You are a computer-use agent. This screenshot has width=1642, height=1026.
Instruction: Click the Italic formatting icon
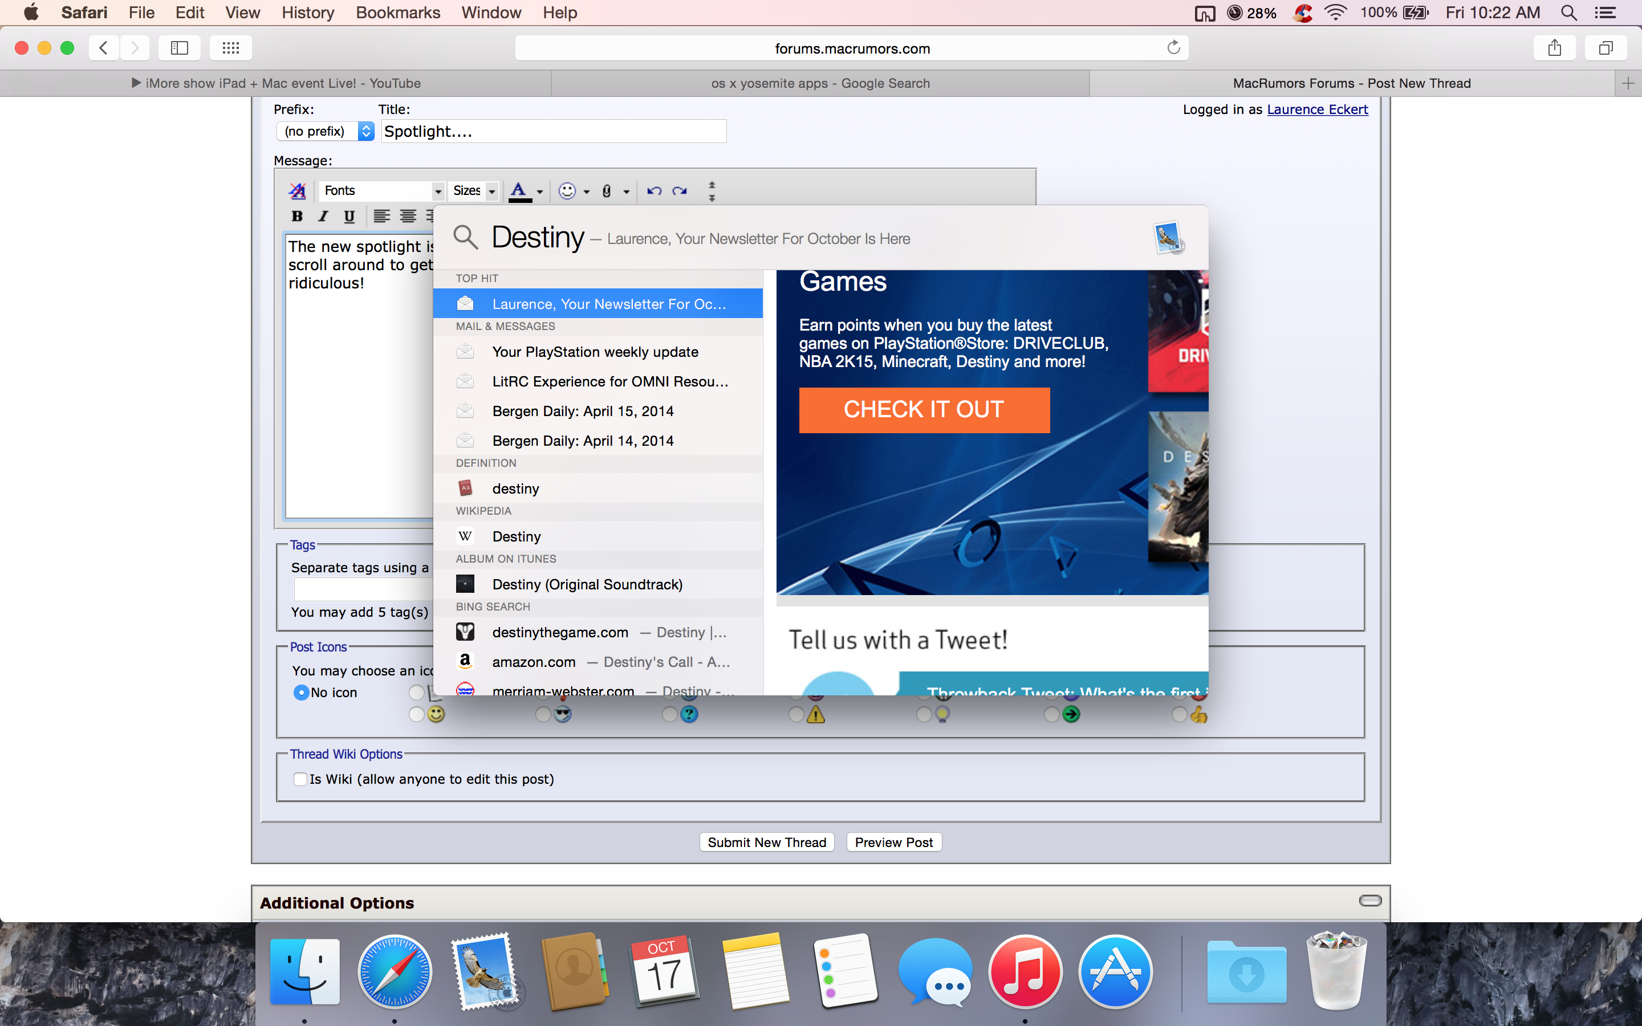(323, 217)
